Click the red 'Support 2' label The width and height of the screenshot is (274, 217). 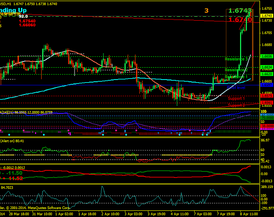(x=236, y=105)
